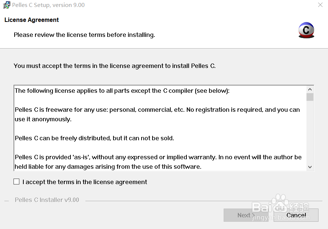
Task: Click the Pelles C logo in the header
Action: pyautogui.click(x=306, y=30)
